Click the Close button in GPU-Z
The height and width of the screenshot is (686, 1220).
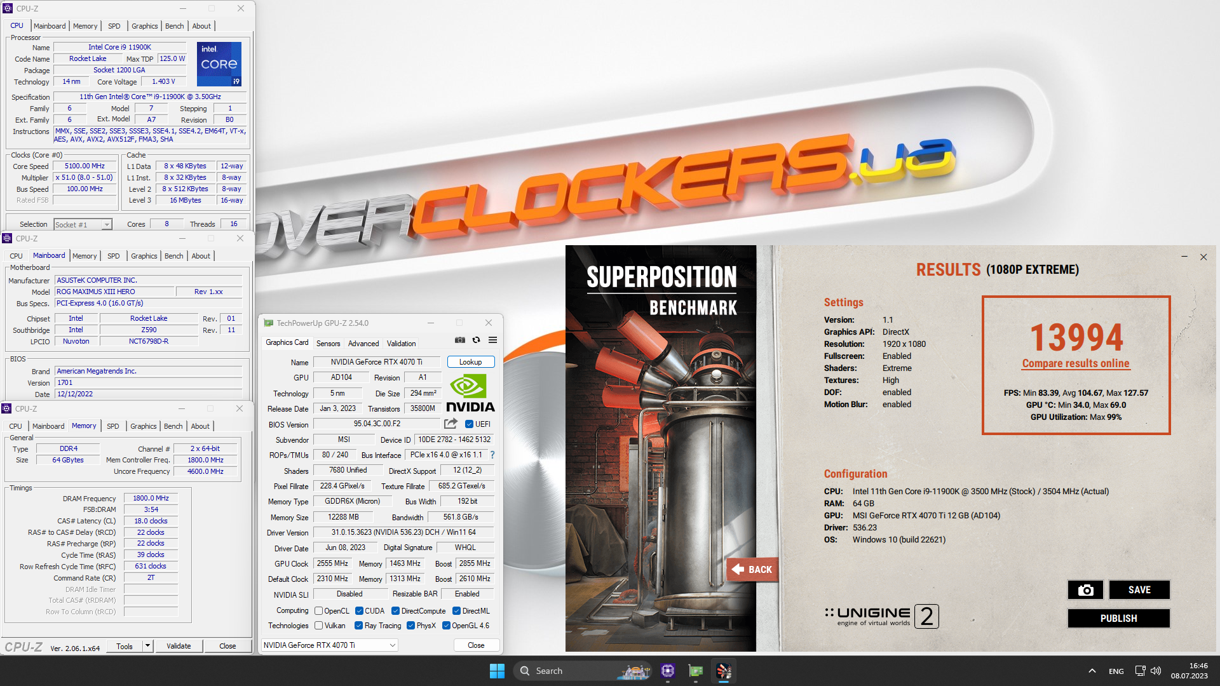pos(476,645)
